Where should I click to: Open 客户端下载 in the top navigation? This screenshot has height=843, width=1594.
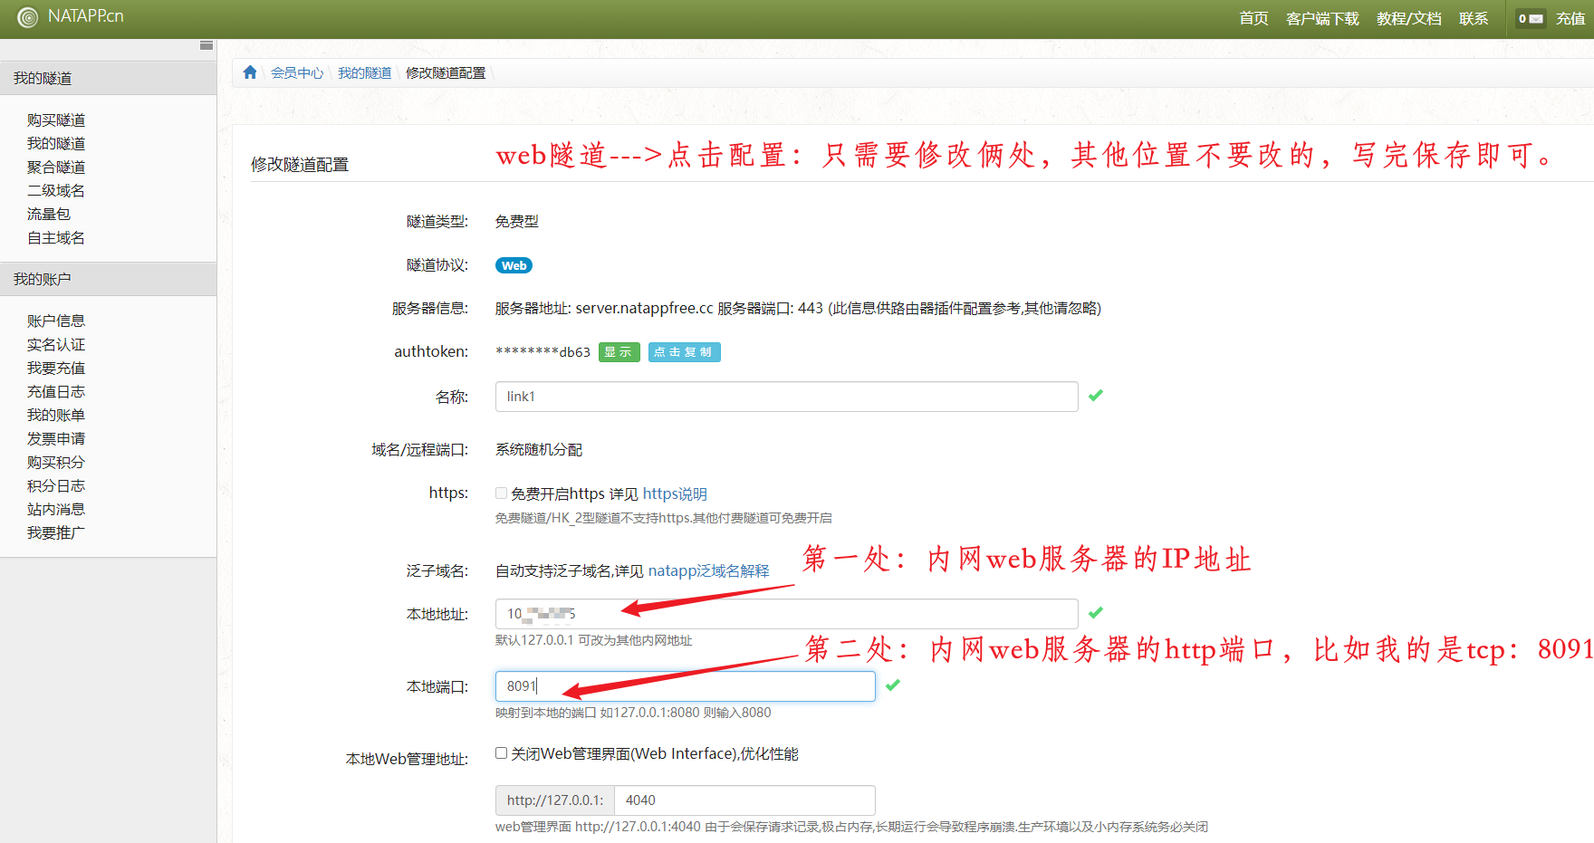1322,18
